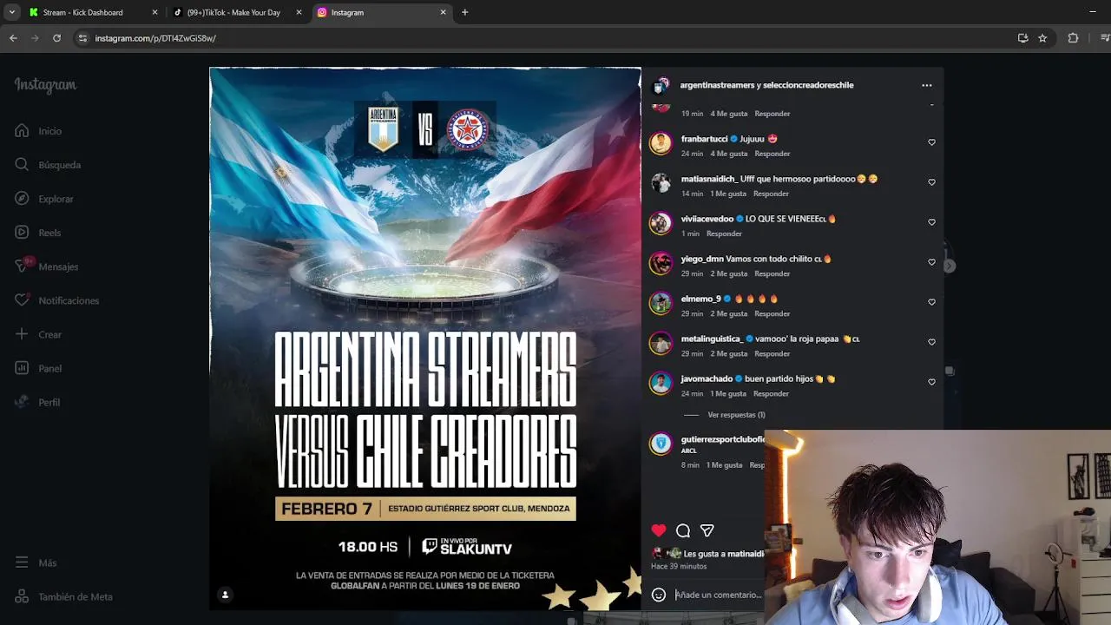Open Explorar compass icon
The height and width of the screenshot is (625, 1111).
(22, 199)
